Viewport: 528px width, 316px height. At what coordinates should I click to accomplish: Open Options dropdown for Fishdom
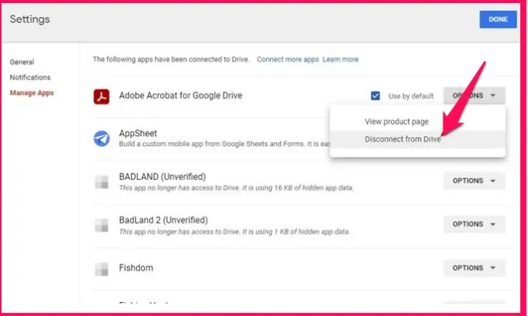[x=474, y=268]
